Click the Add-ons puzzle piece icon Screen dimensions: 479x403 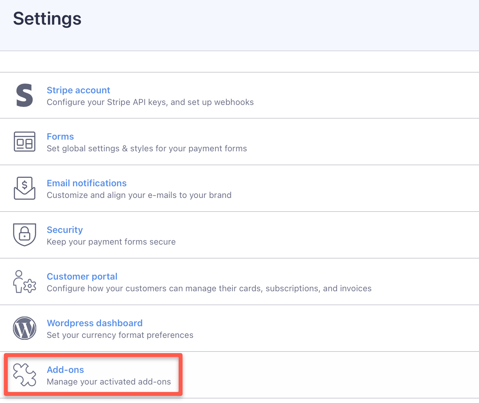tap(24, 375)
